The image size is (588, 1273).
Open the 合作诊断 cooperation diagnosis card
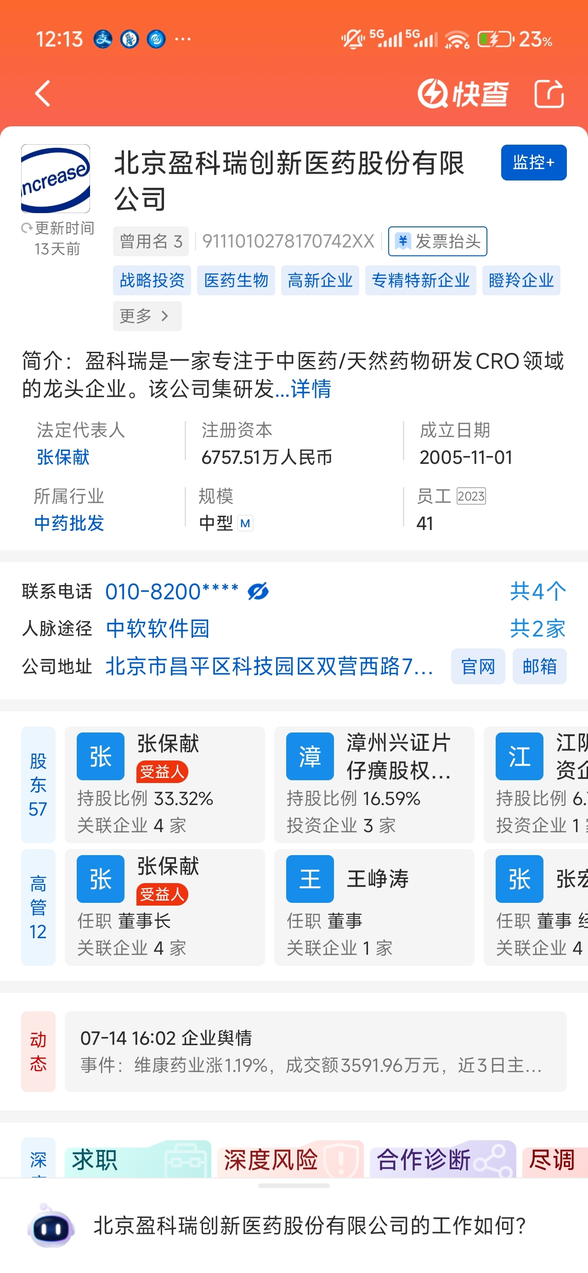tap(442, 1159)
